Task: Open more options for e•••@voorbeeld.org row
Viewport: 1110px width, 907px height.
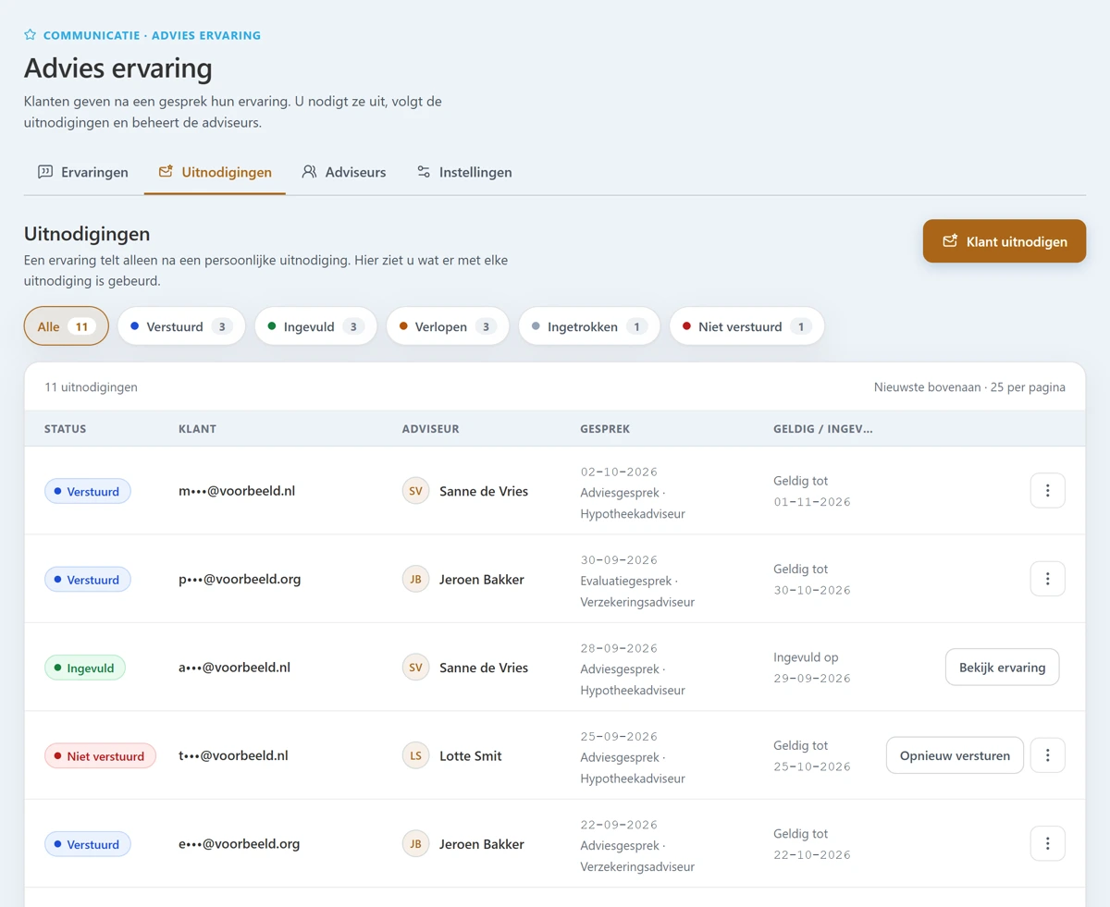Action: coord(1048,843)
